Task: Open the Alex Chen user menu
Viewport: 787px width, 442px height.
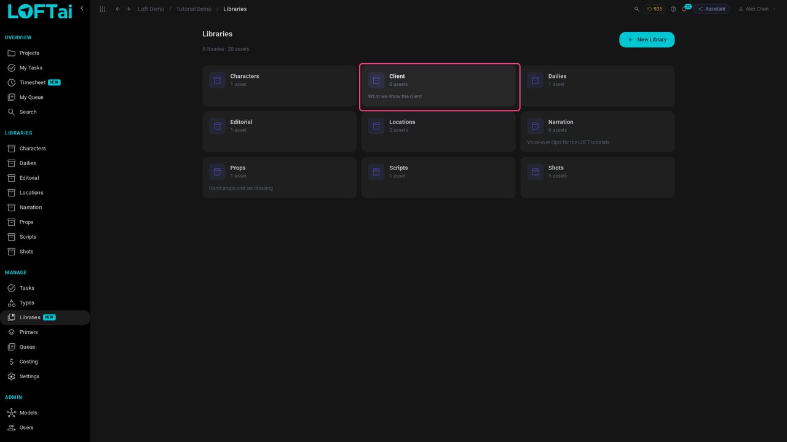Action: pos(756,9)
